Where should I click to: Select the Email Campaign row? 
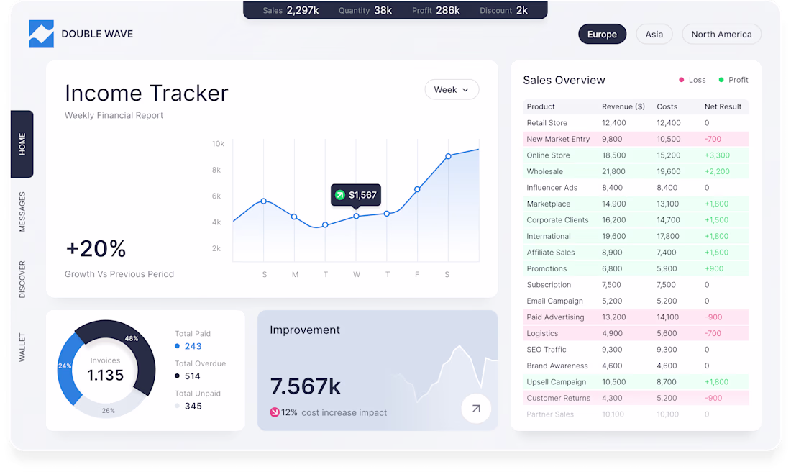tap(636, 301)
